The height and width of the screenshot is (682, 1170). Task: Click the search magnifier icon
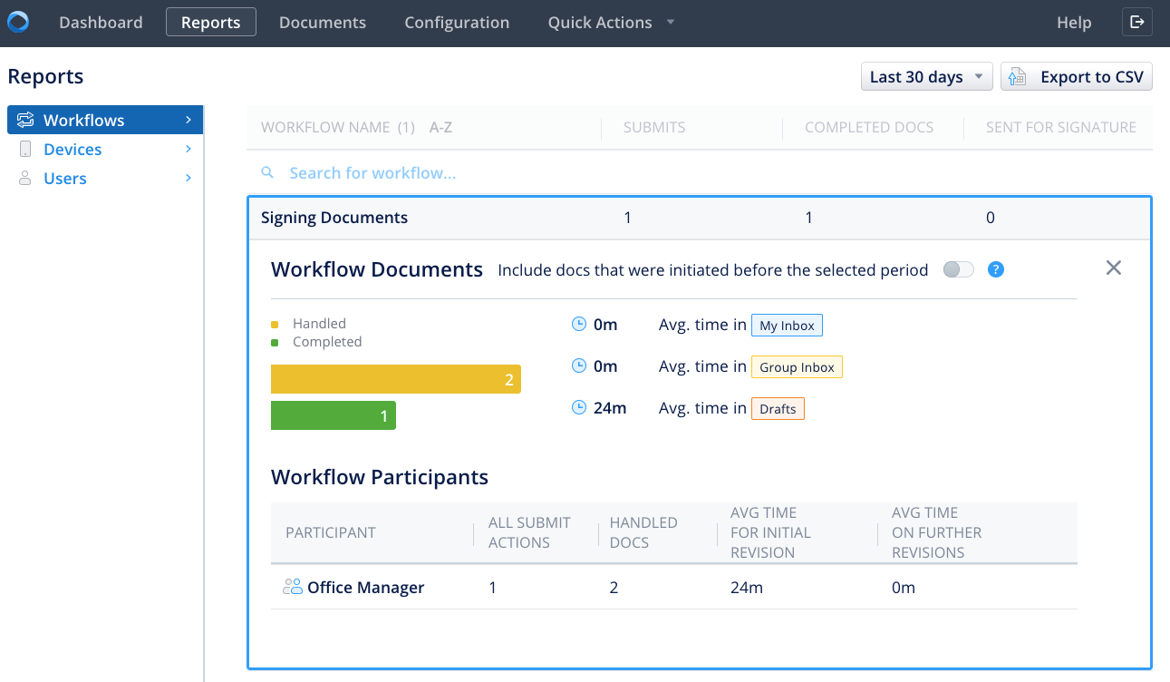click(267, 172)
